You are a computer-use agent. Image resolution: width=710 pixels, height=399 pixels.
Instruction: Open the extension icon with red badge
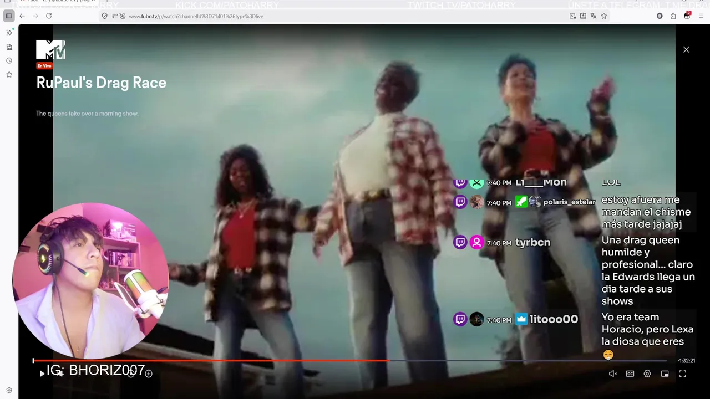687,16
